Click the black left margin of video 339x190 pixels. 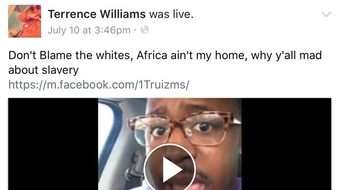[x=53, y=144]
